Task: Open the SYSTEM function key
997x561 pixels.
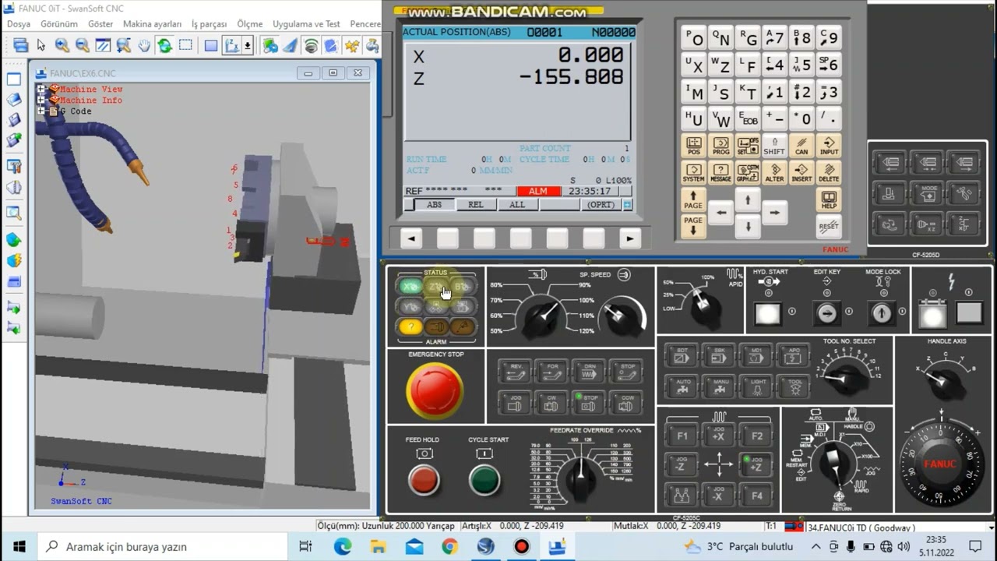Action: 694,173
